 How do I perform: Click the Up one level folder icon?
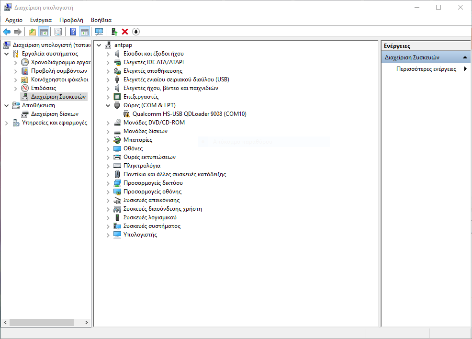click(32, 32)
